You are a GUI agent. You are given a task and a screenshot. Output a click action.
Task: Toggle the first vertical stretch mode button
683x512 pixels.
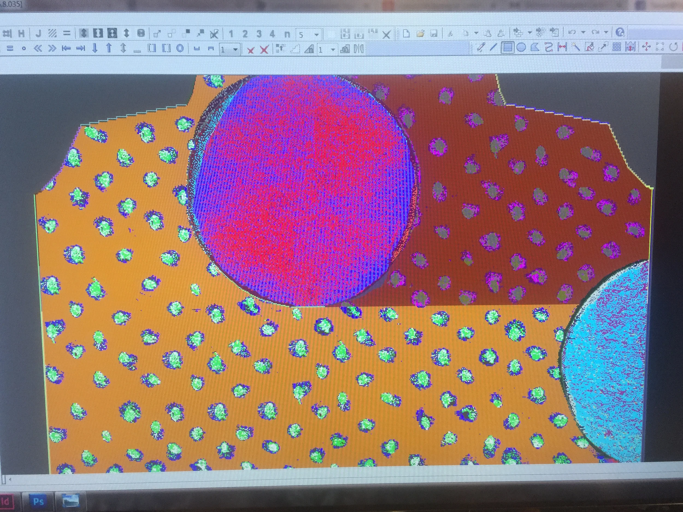pos(83,33)
